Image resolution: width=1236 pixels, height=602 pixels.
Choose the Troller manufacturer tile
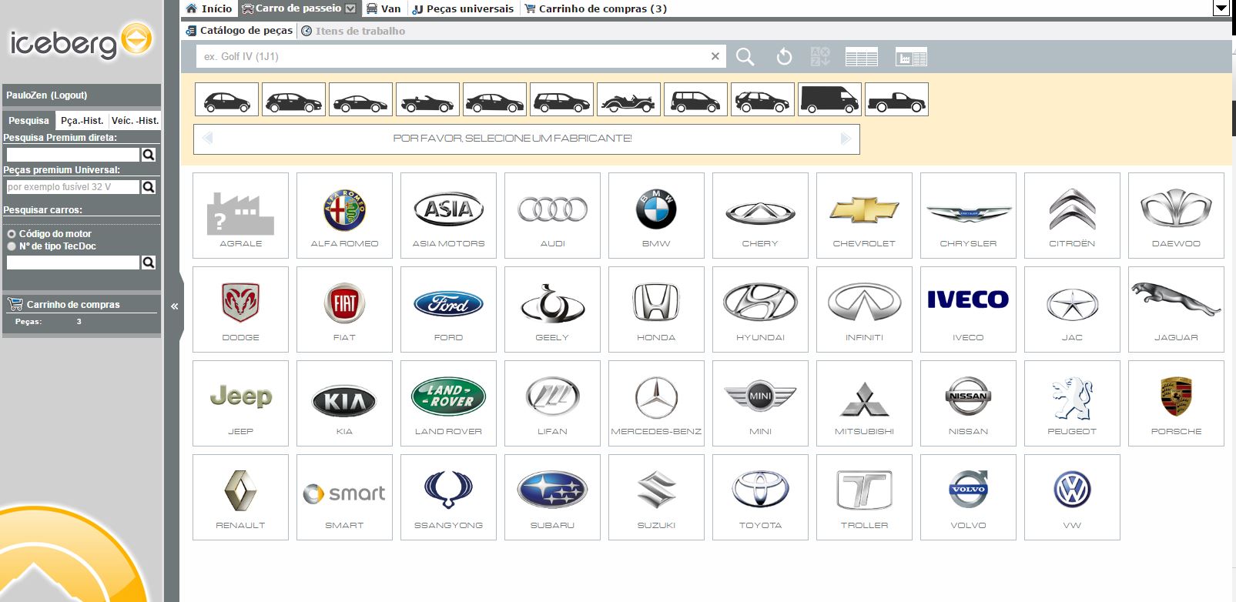864,497
